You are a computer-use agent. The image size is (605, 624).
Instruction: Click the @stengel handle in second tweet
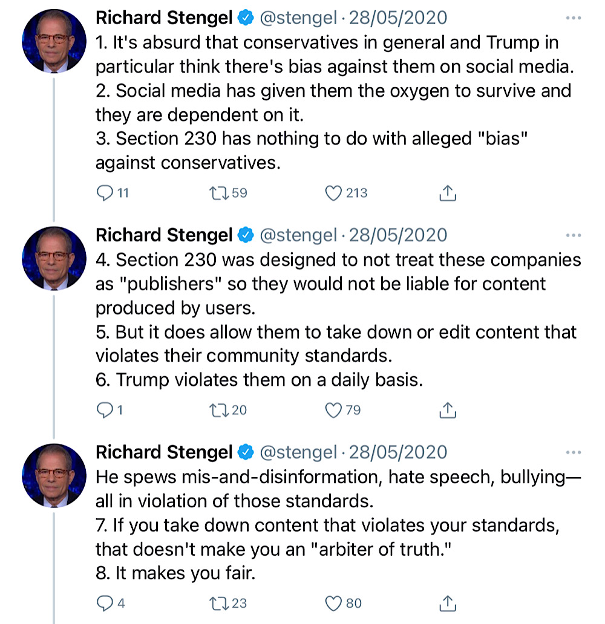click(299, 235)
